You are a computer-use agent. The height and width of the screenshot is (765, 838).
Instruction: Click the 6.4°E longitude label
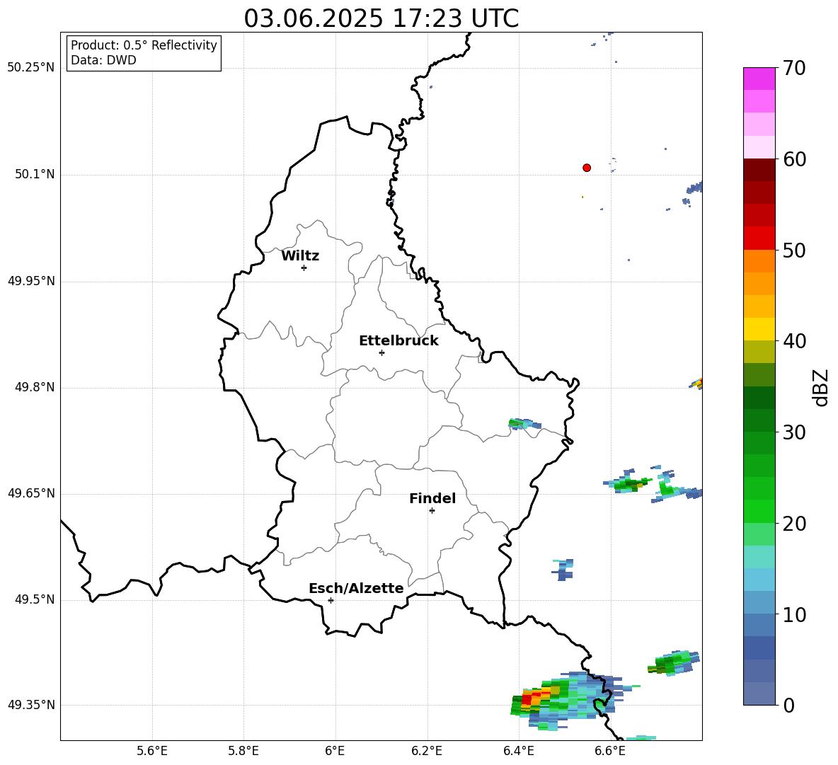point(518,751)
